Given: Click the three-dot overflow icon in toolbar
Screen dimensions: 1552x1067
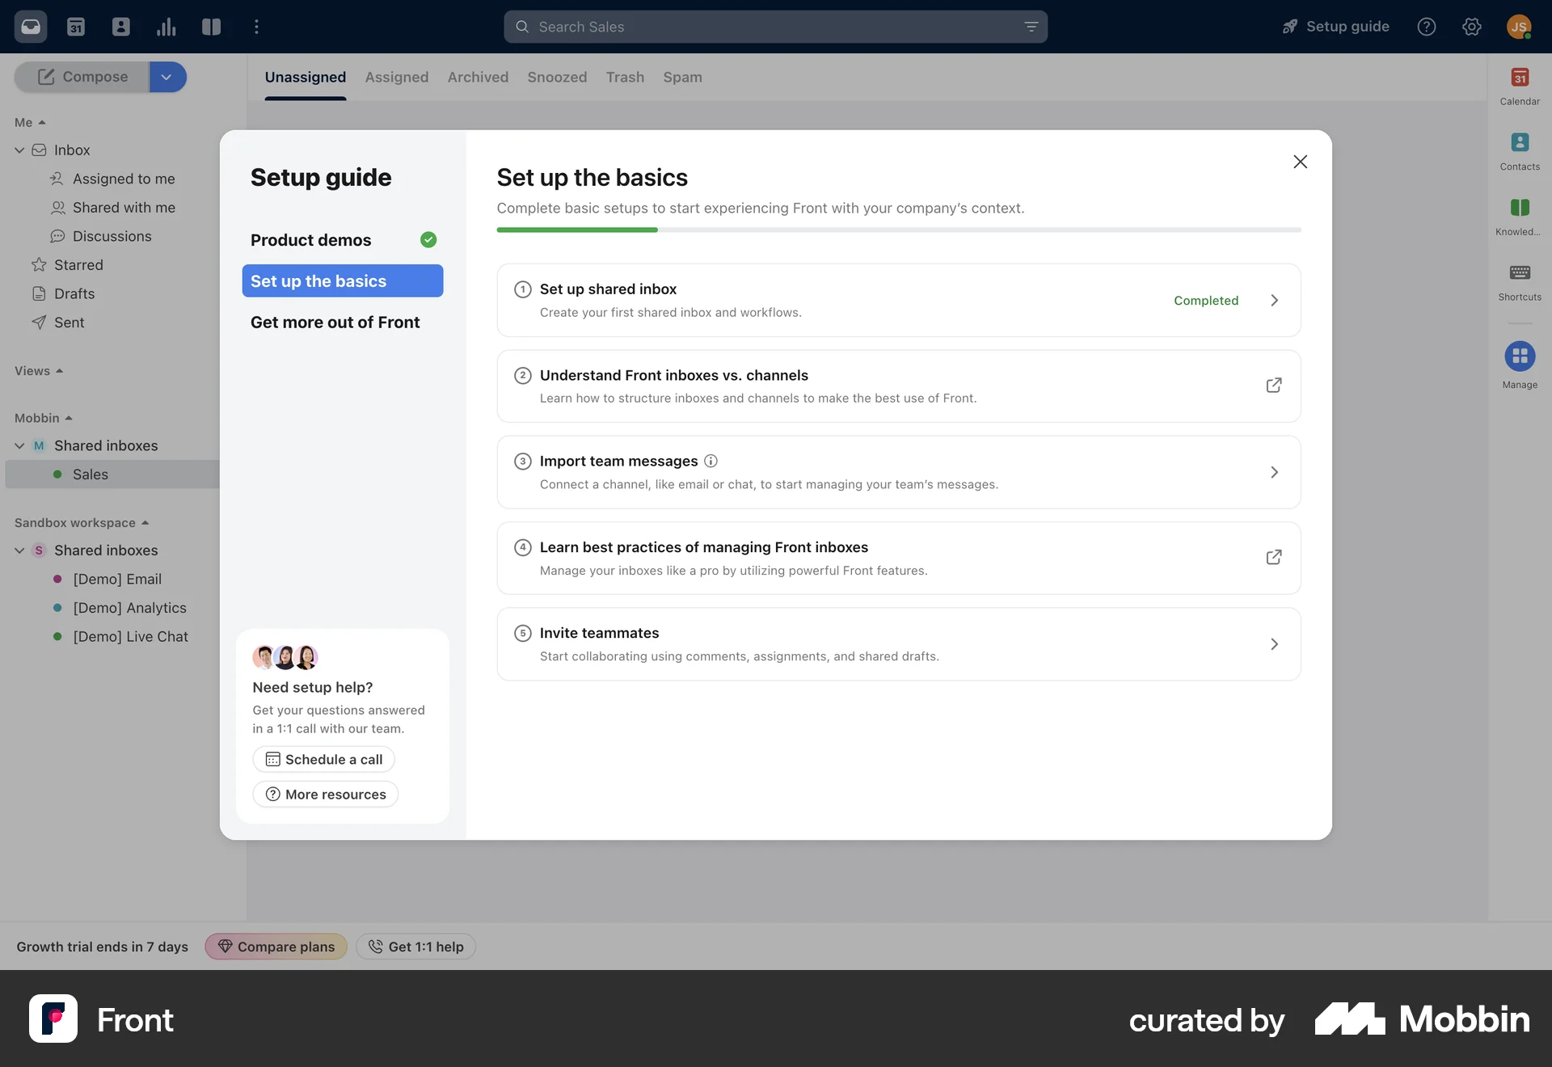Looking at the screenshot, I should click(x=256, y=26).
